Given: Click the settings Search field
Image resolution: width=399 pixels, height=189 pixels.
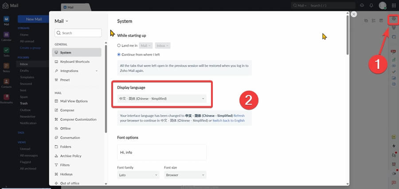Looking at the screenshot, I should 78,33.
